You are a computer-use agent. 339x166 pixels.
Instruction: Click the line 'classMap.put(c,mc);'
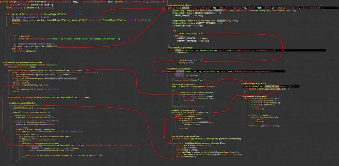point(191,124)
